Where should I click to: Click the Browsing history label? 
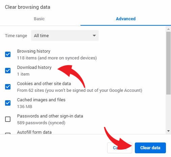tap(33, 51)
